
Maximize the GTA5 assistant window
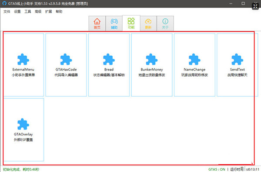[243, 3]
